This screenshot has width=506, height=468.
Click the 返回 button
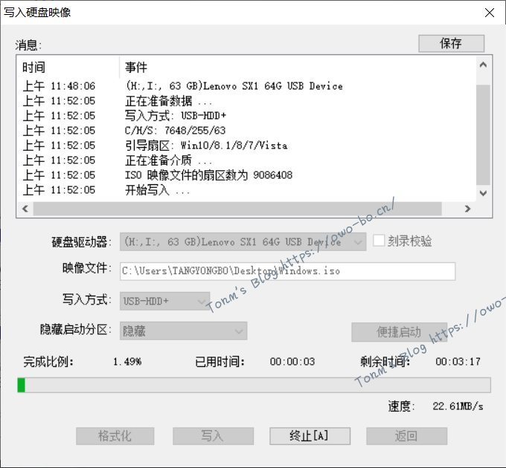coord(406,436)
